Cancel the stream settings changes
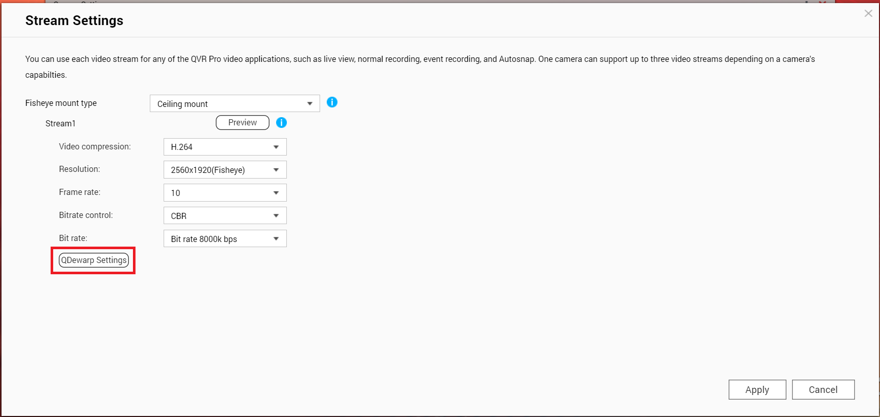880x417 pixels. 823,390
